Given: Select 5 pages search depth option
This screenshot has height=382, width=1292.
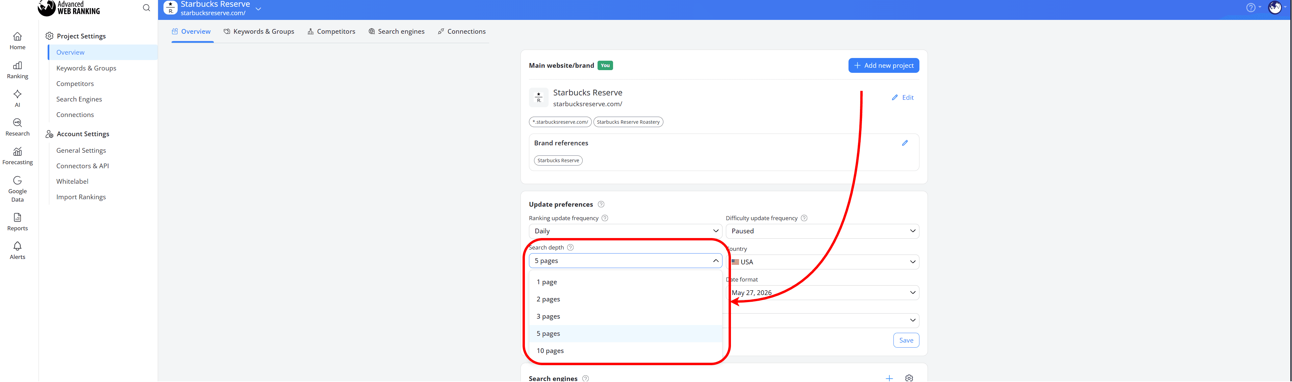Looking at the screenshot, I should 626,333.
